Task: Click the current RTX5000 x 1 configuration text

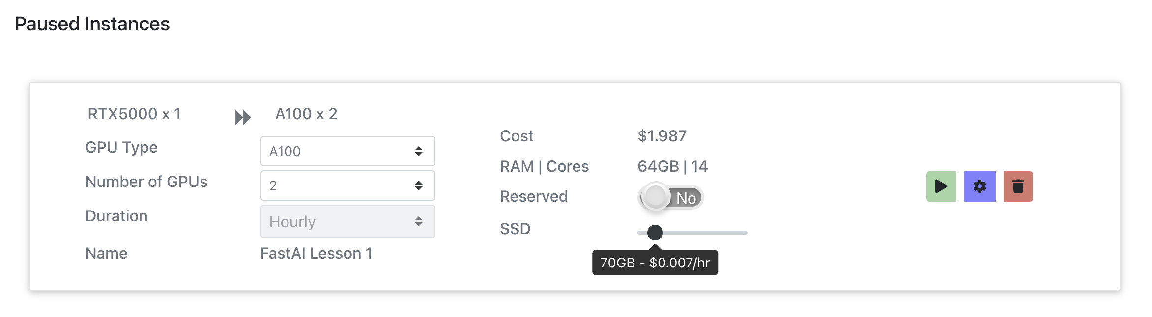Action: pyautogui.click(x=134, y=114)
